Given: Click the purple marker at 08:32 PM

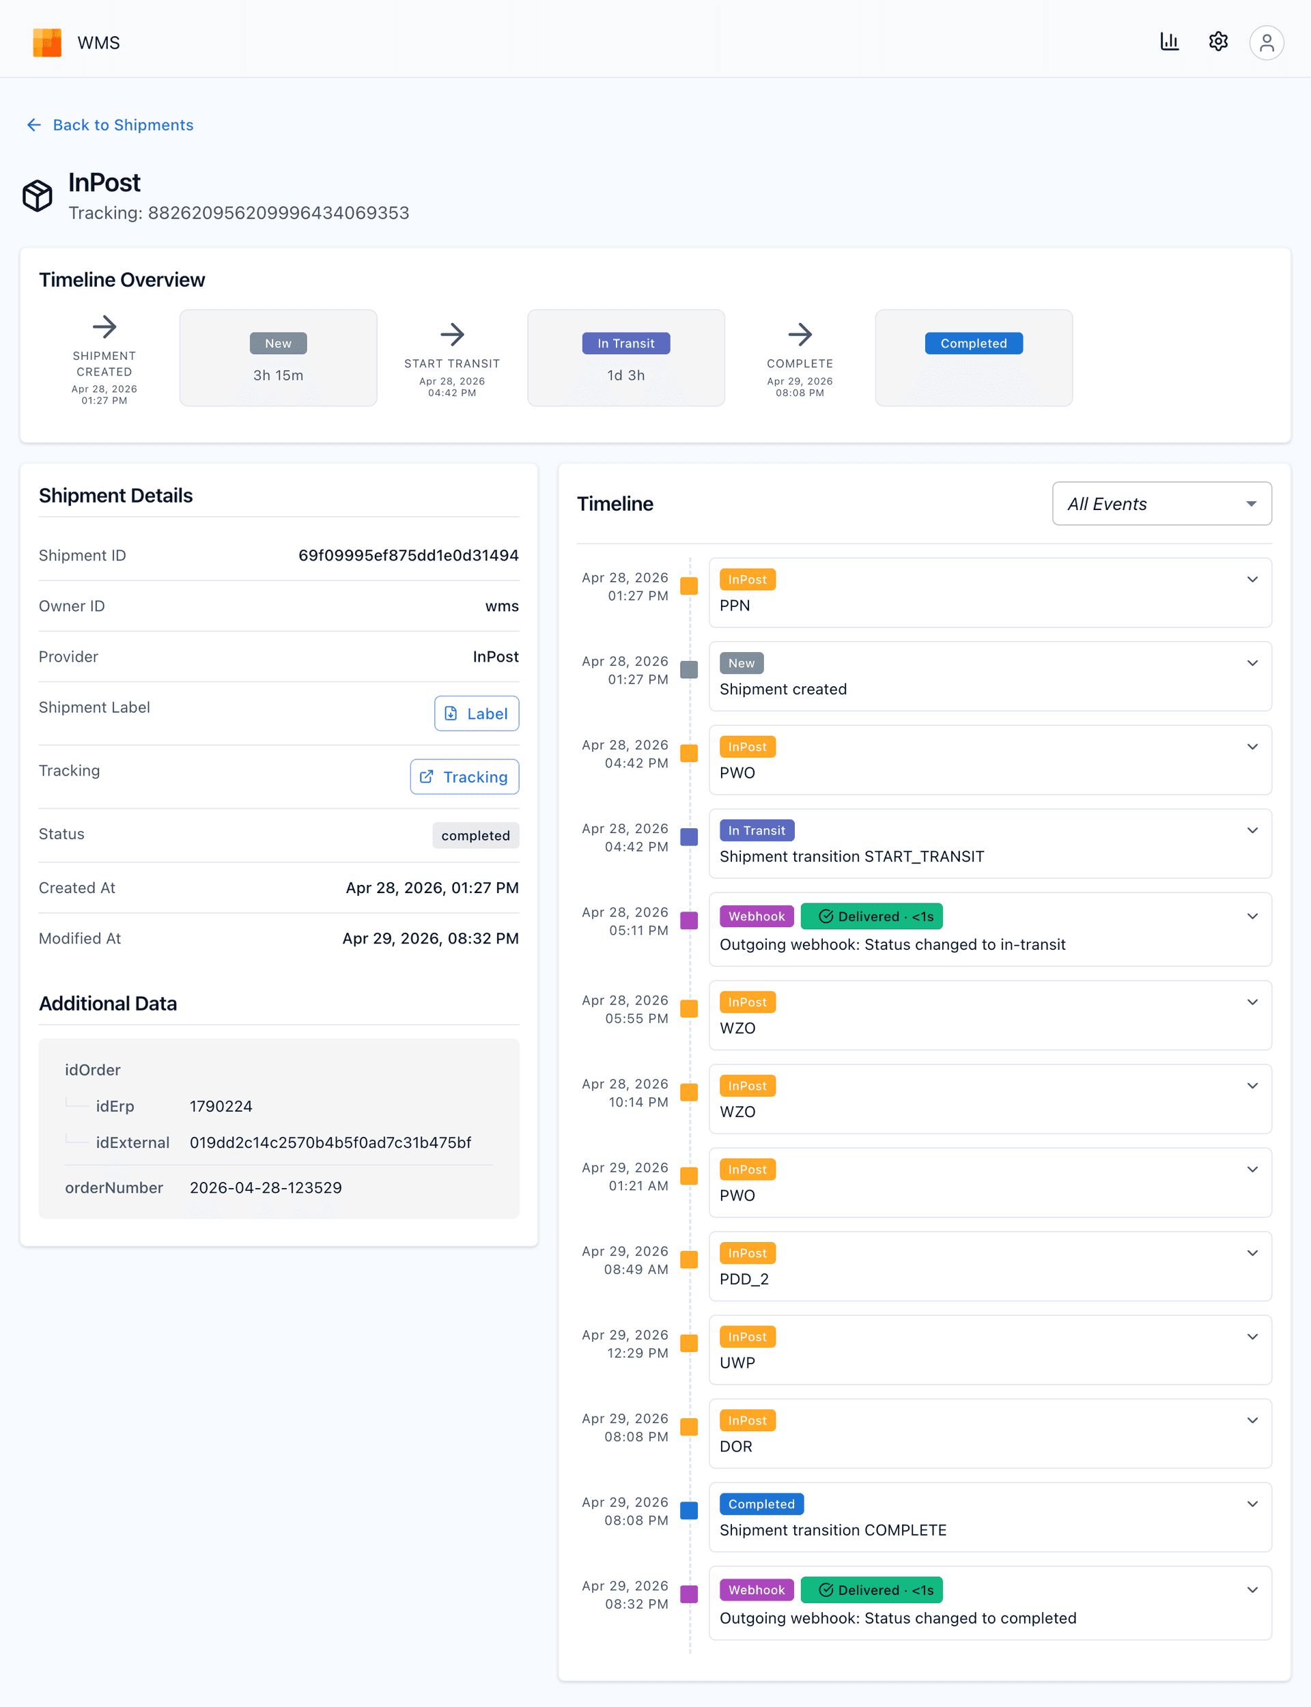Looking at the screenshot, I should pyautogui.click(x=688, y=1593).
